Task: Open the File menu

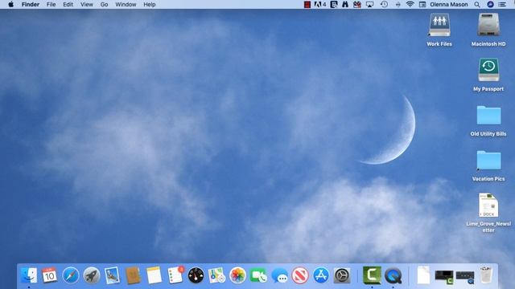Action: 51,5
